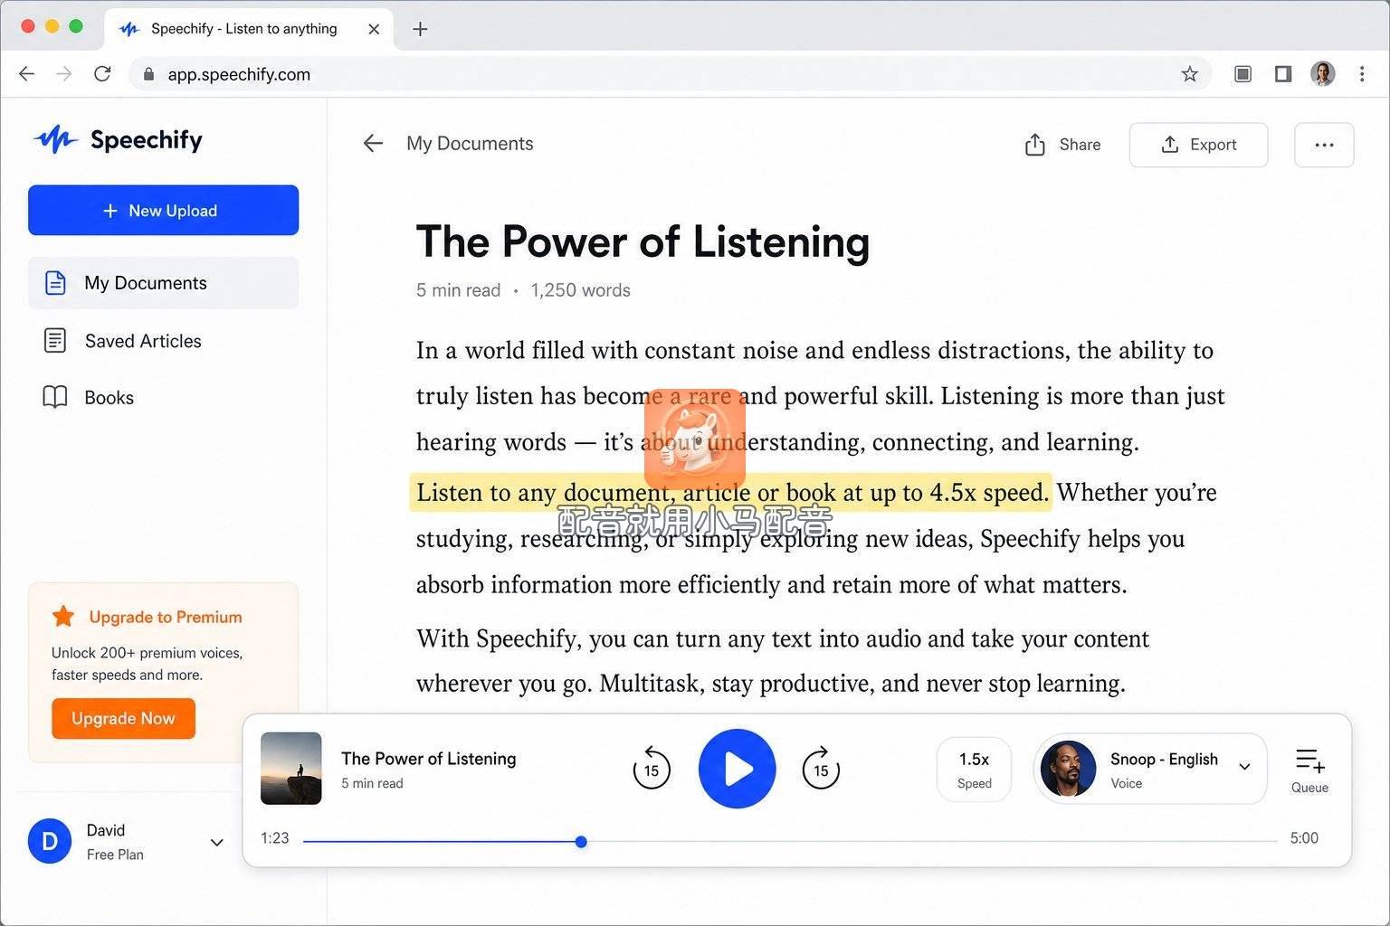The height and width of the screenshot is (926, 1390).
Task: Click the lock icon in the address bar
Action: [x=149, y=74]
